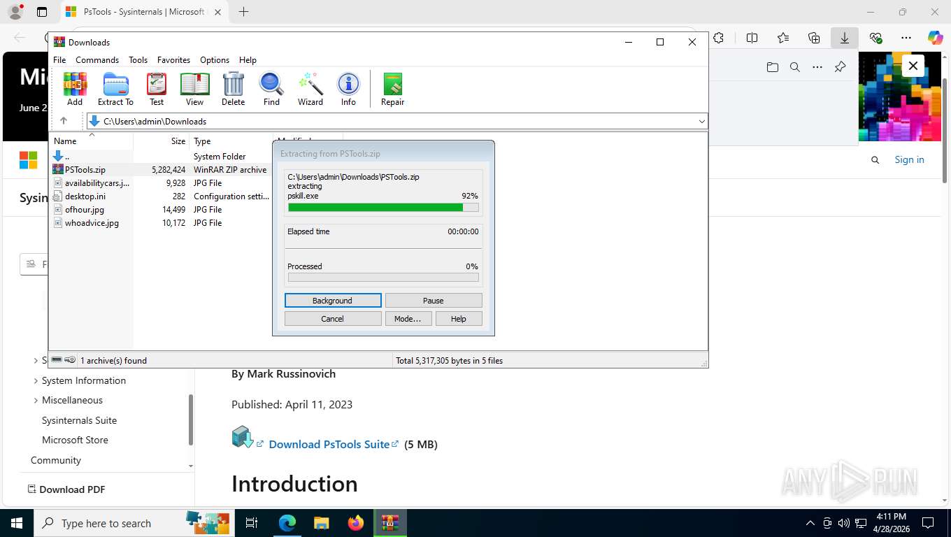Click the Find magnifier icon
Screen dimensions: 951x537
pos(271,89)
